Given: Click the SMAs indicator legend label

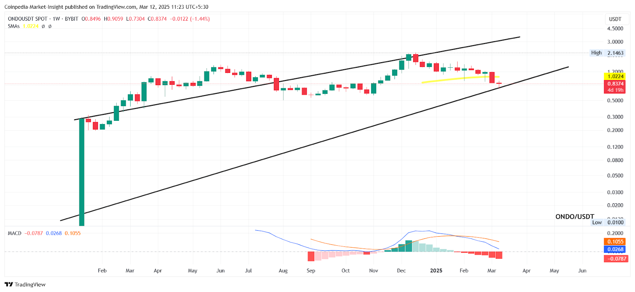Looking at the screenshot, I should 13,26.
